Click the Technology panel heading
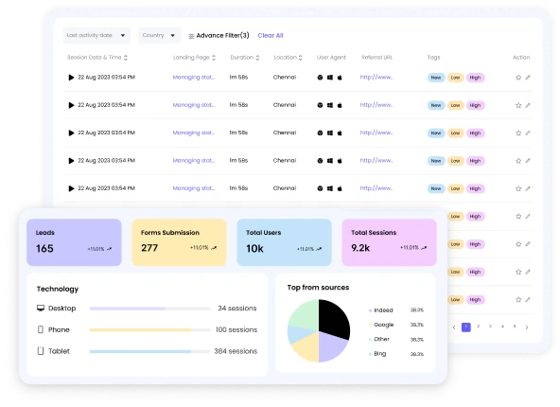The width and height of the screenshot is (560, 407). coord(58,289)
